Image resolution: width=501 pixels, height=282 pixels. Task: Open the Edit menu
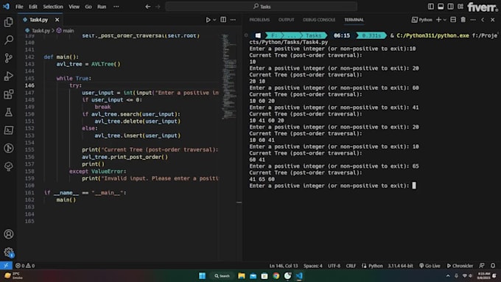(x=33, y=7)
